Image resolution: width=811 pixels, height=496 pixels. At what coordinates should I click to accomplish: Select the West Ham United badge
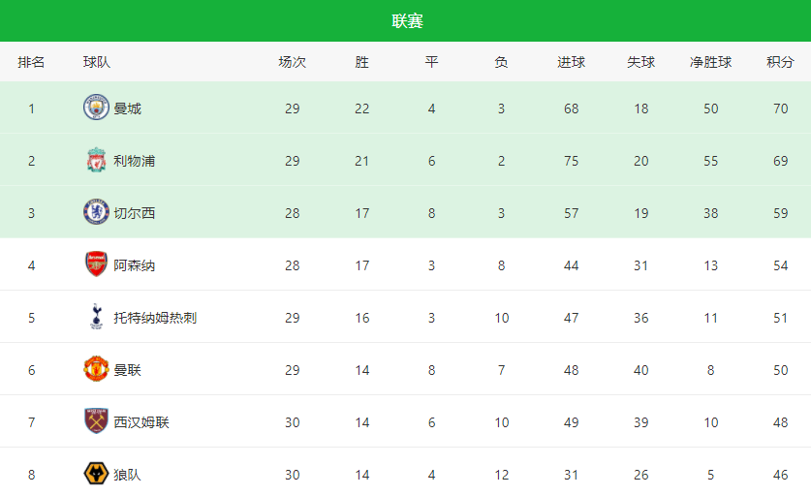pyautogui.click(x=96, y=421)
